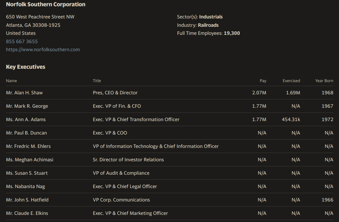Viewport: 339px width, 222px height.
Task: Click the Exercised column header
Action: click(x=291, y=81)
